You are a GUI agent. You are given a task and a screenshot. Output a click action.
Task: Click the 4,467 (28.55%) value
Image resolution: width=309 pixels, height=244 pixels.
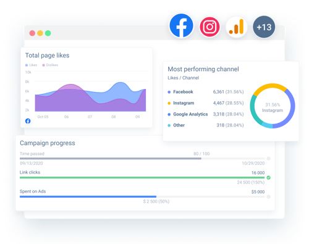(x=228, y=103)
